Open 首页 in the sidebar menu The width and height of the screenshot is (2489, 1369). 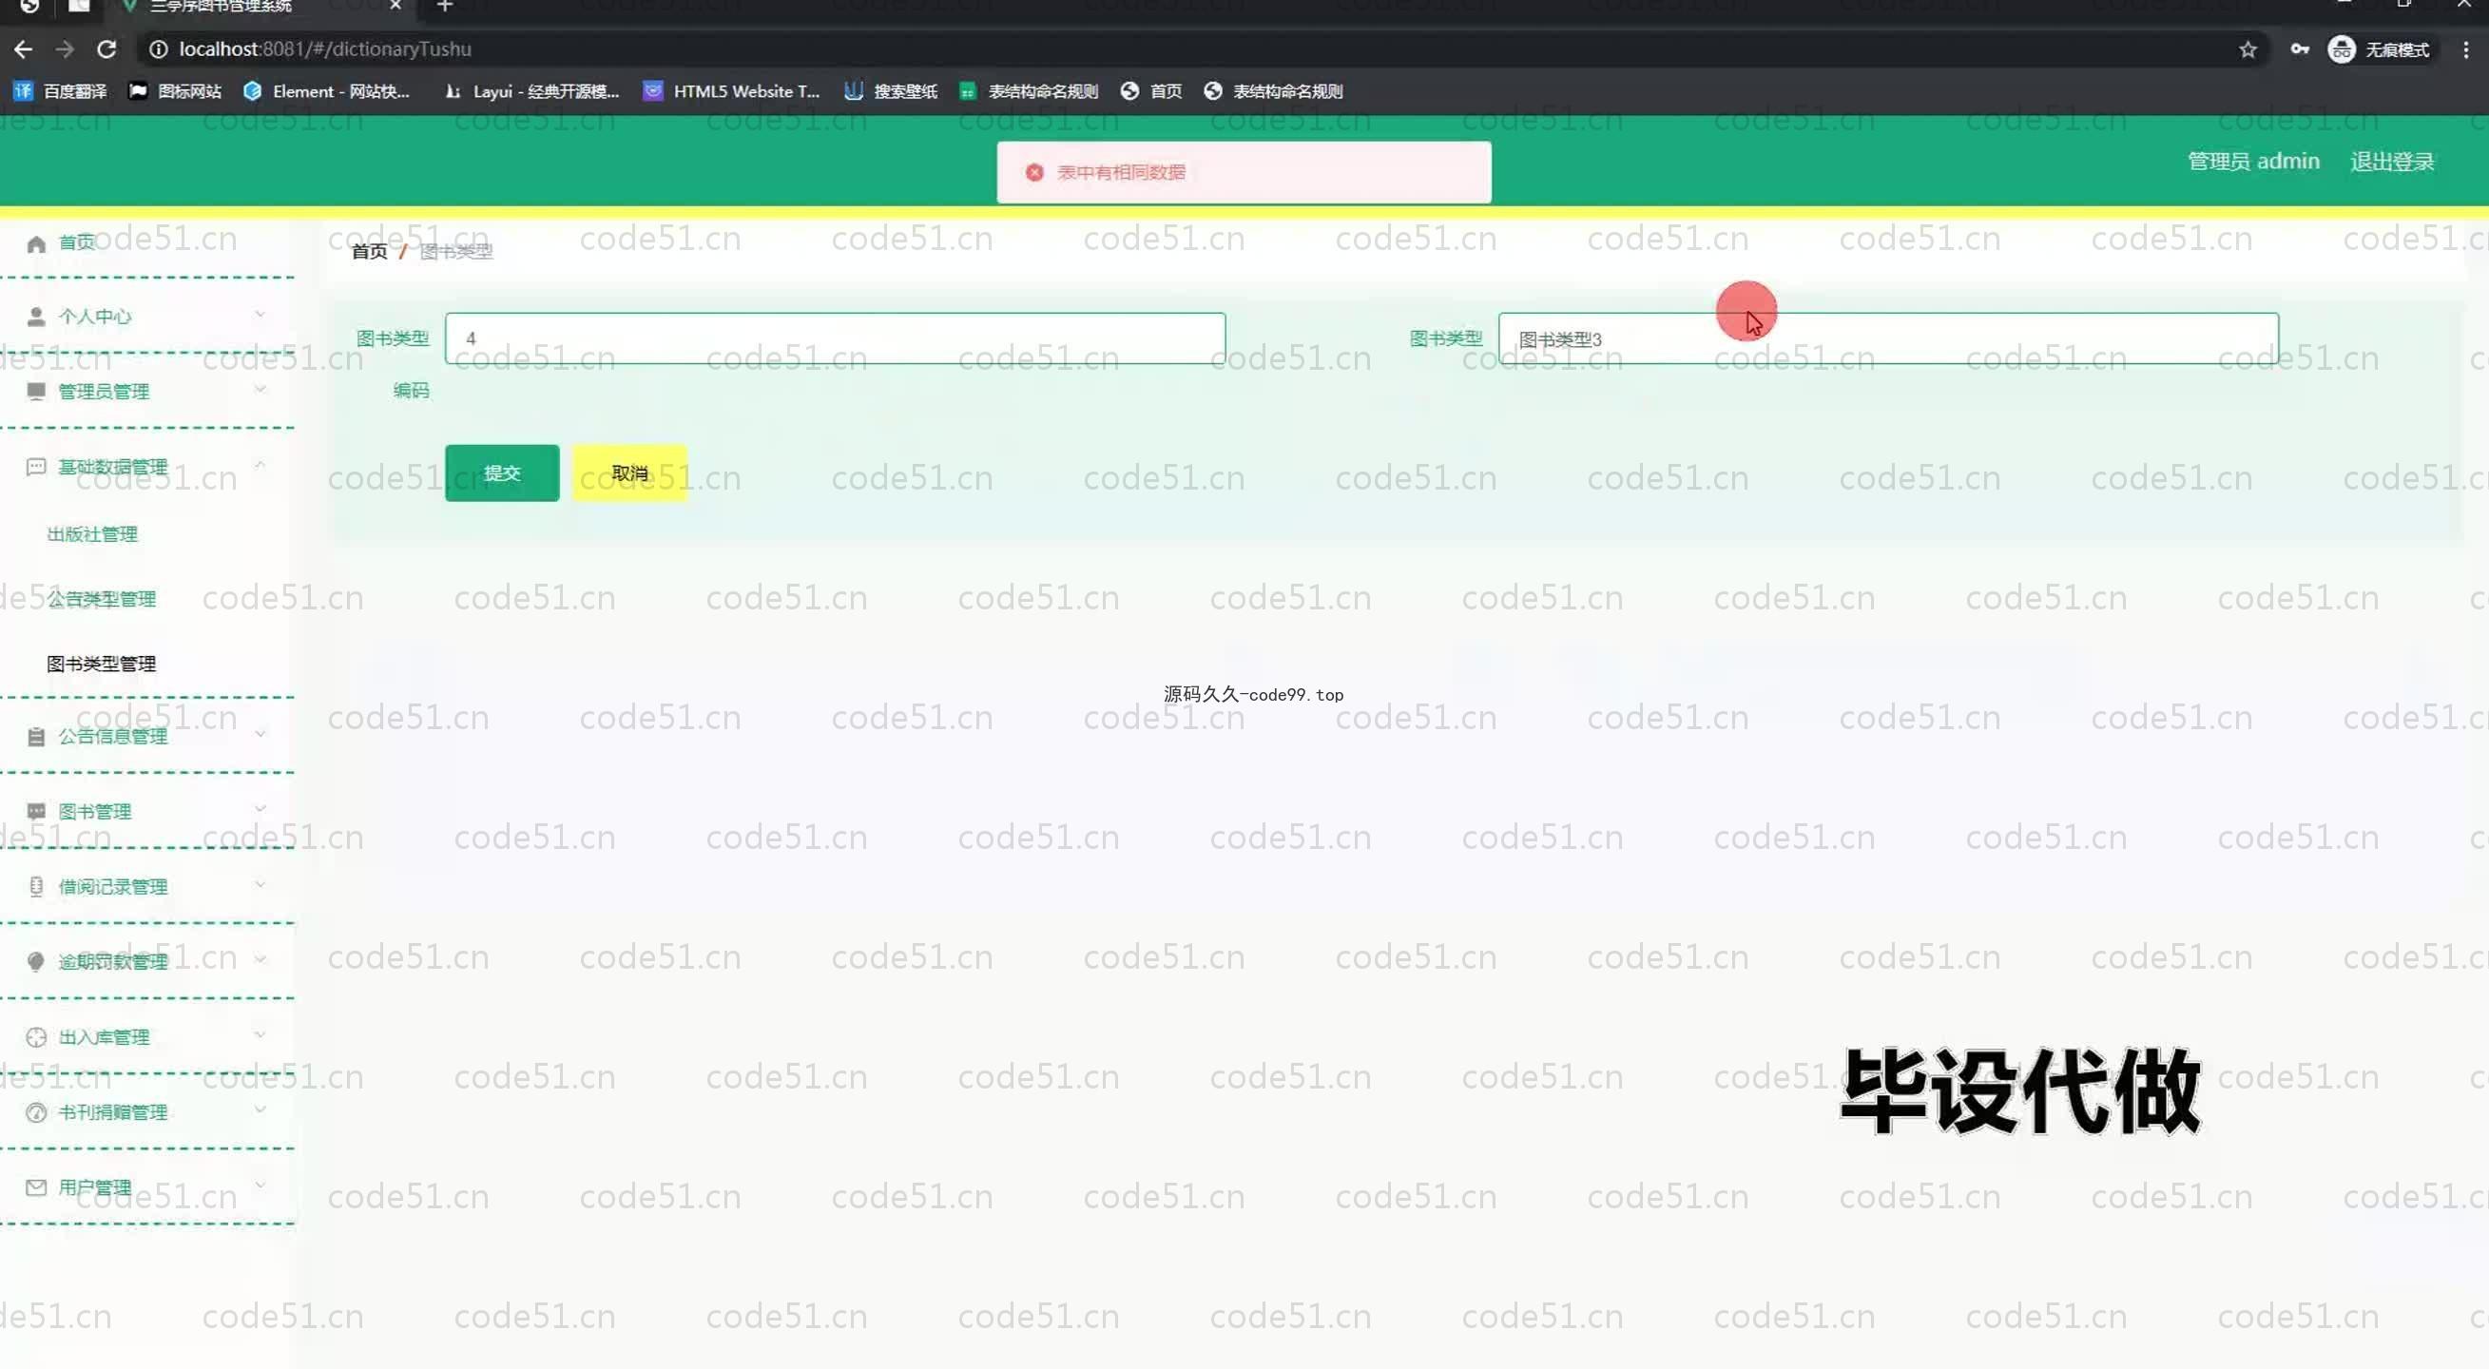[x=77, y=242]
